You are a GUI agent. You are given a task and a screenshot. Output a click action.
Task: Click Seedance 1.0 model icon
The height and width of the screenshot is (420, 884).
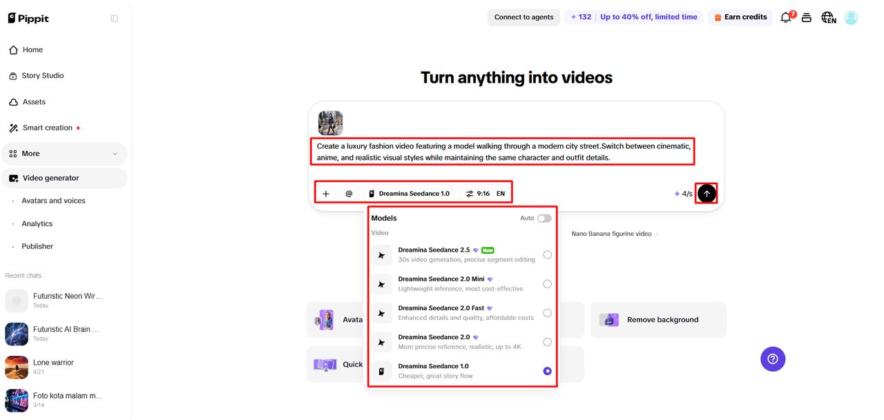point(382,371)
